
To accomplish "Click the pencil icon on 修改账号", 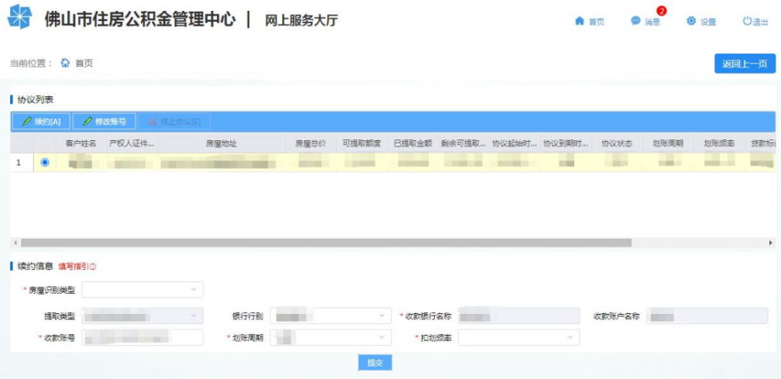I will click(x=87, y=122).
